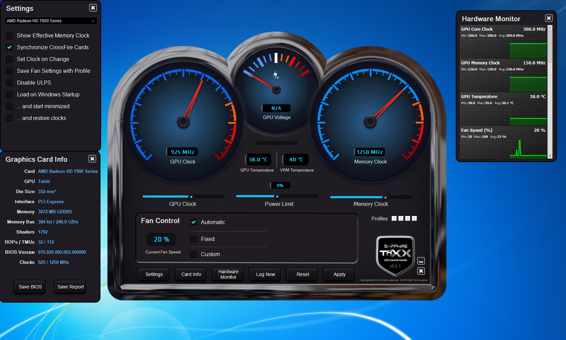The image size is (566, 340).
Task: Click the Memory Bus value "384 bit / 240.0 GB/s"
Action: click(58, 222)
